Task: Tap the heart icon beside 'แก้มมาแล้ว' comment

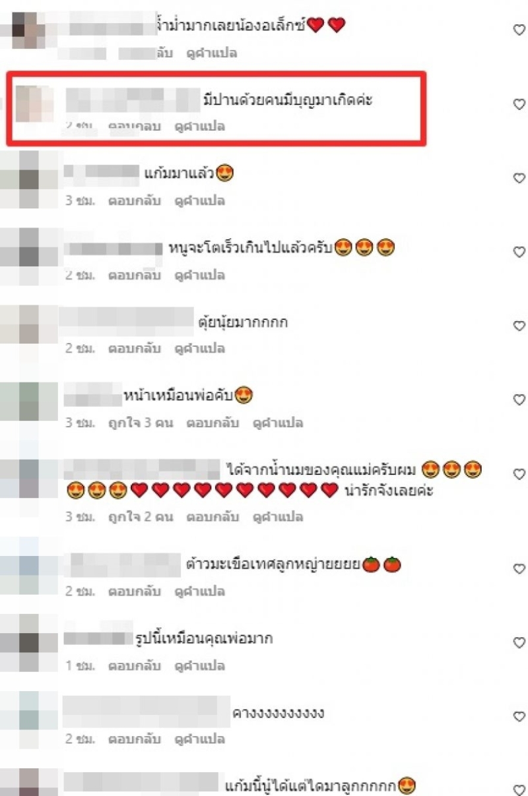Action: coord(519,178)
